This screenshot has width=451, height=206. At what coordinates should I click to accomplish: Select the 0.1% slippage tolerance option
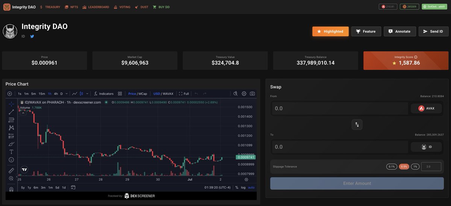(392, 167)
